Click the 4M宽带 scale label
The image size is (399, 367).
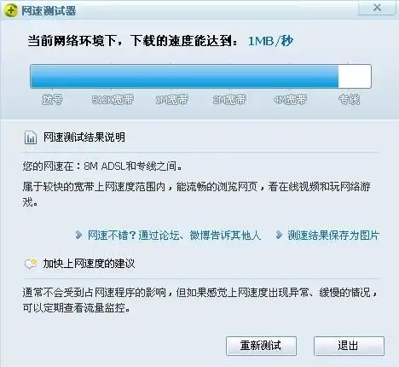290,100
